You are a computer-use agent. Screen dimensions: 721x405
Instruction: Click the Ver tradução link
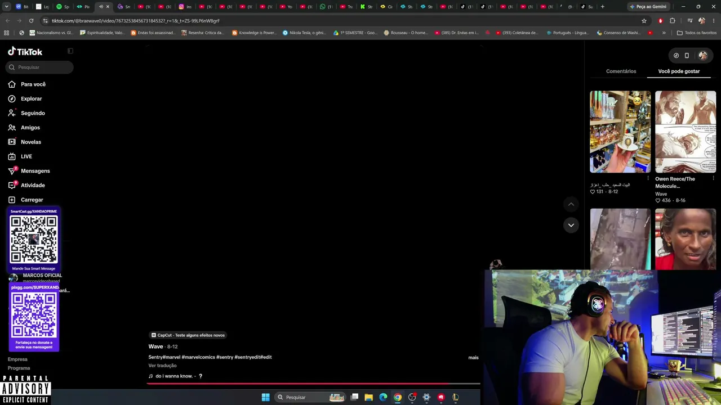[x=162, y=366]
